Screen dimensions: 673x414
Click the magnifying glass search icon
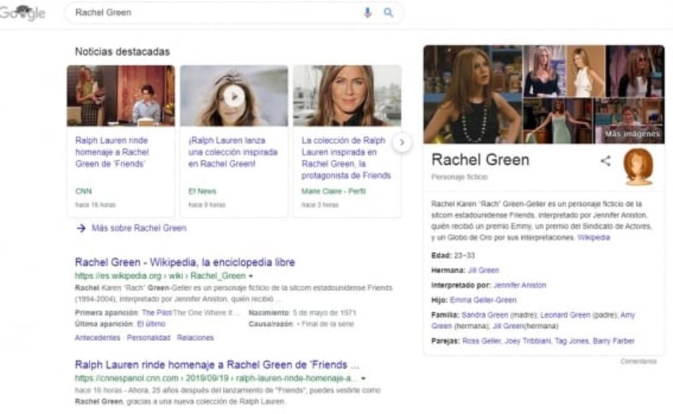pyautogui.click(x=388, y=13)
